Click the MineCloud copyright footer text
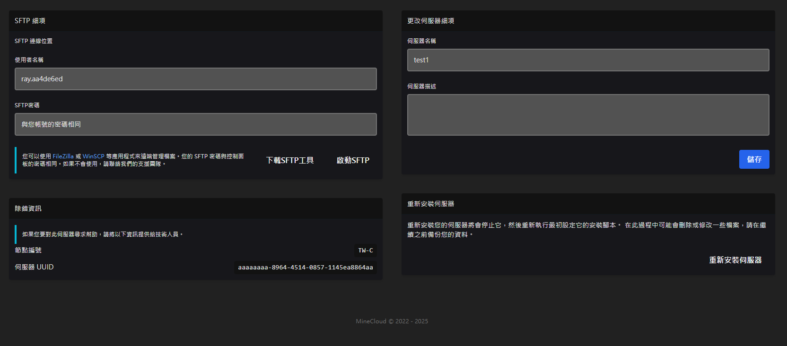787x346 pixels. pyautogui.click(x=392, y=321)
